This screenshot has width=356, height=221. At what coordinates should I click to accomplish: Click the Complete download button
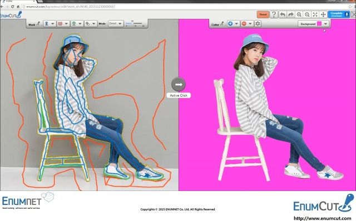(x=339, y=14)
